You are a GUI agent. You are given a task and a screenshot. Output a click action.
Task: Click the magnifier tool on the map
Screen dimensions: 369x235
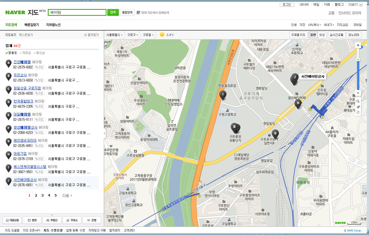point(358,101)
